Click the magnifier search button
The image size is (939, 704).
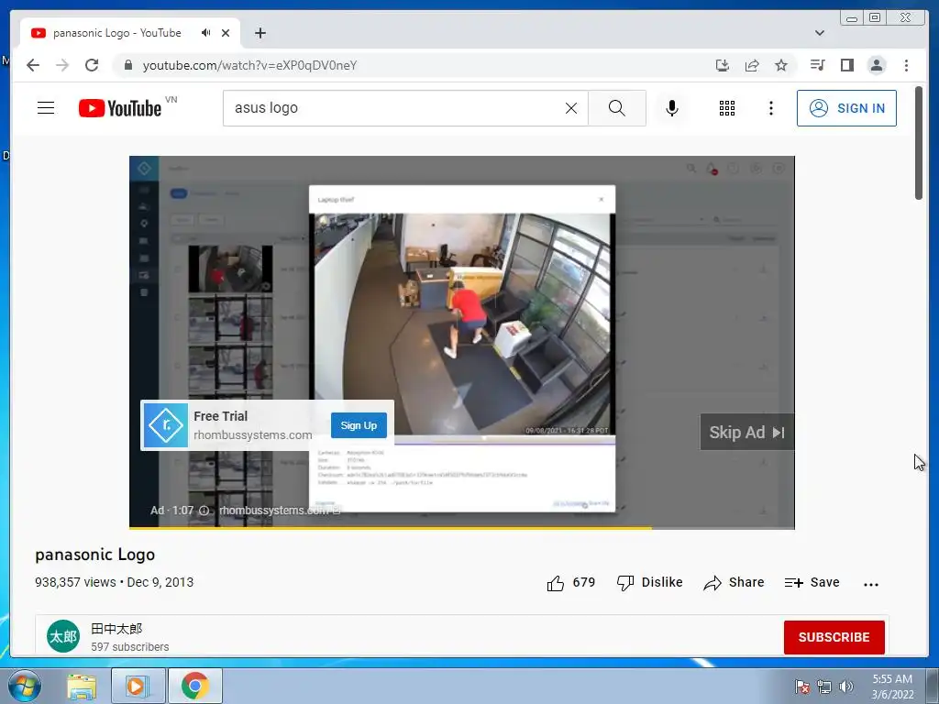617,108
